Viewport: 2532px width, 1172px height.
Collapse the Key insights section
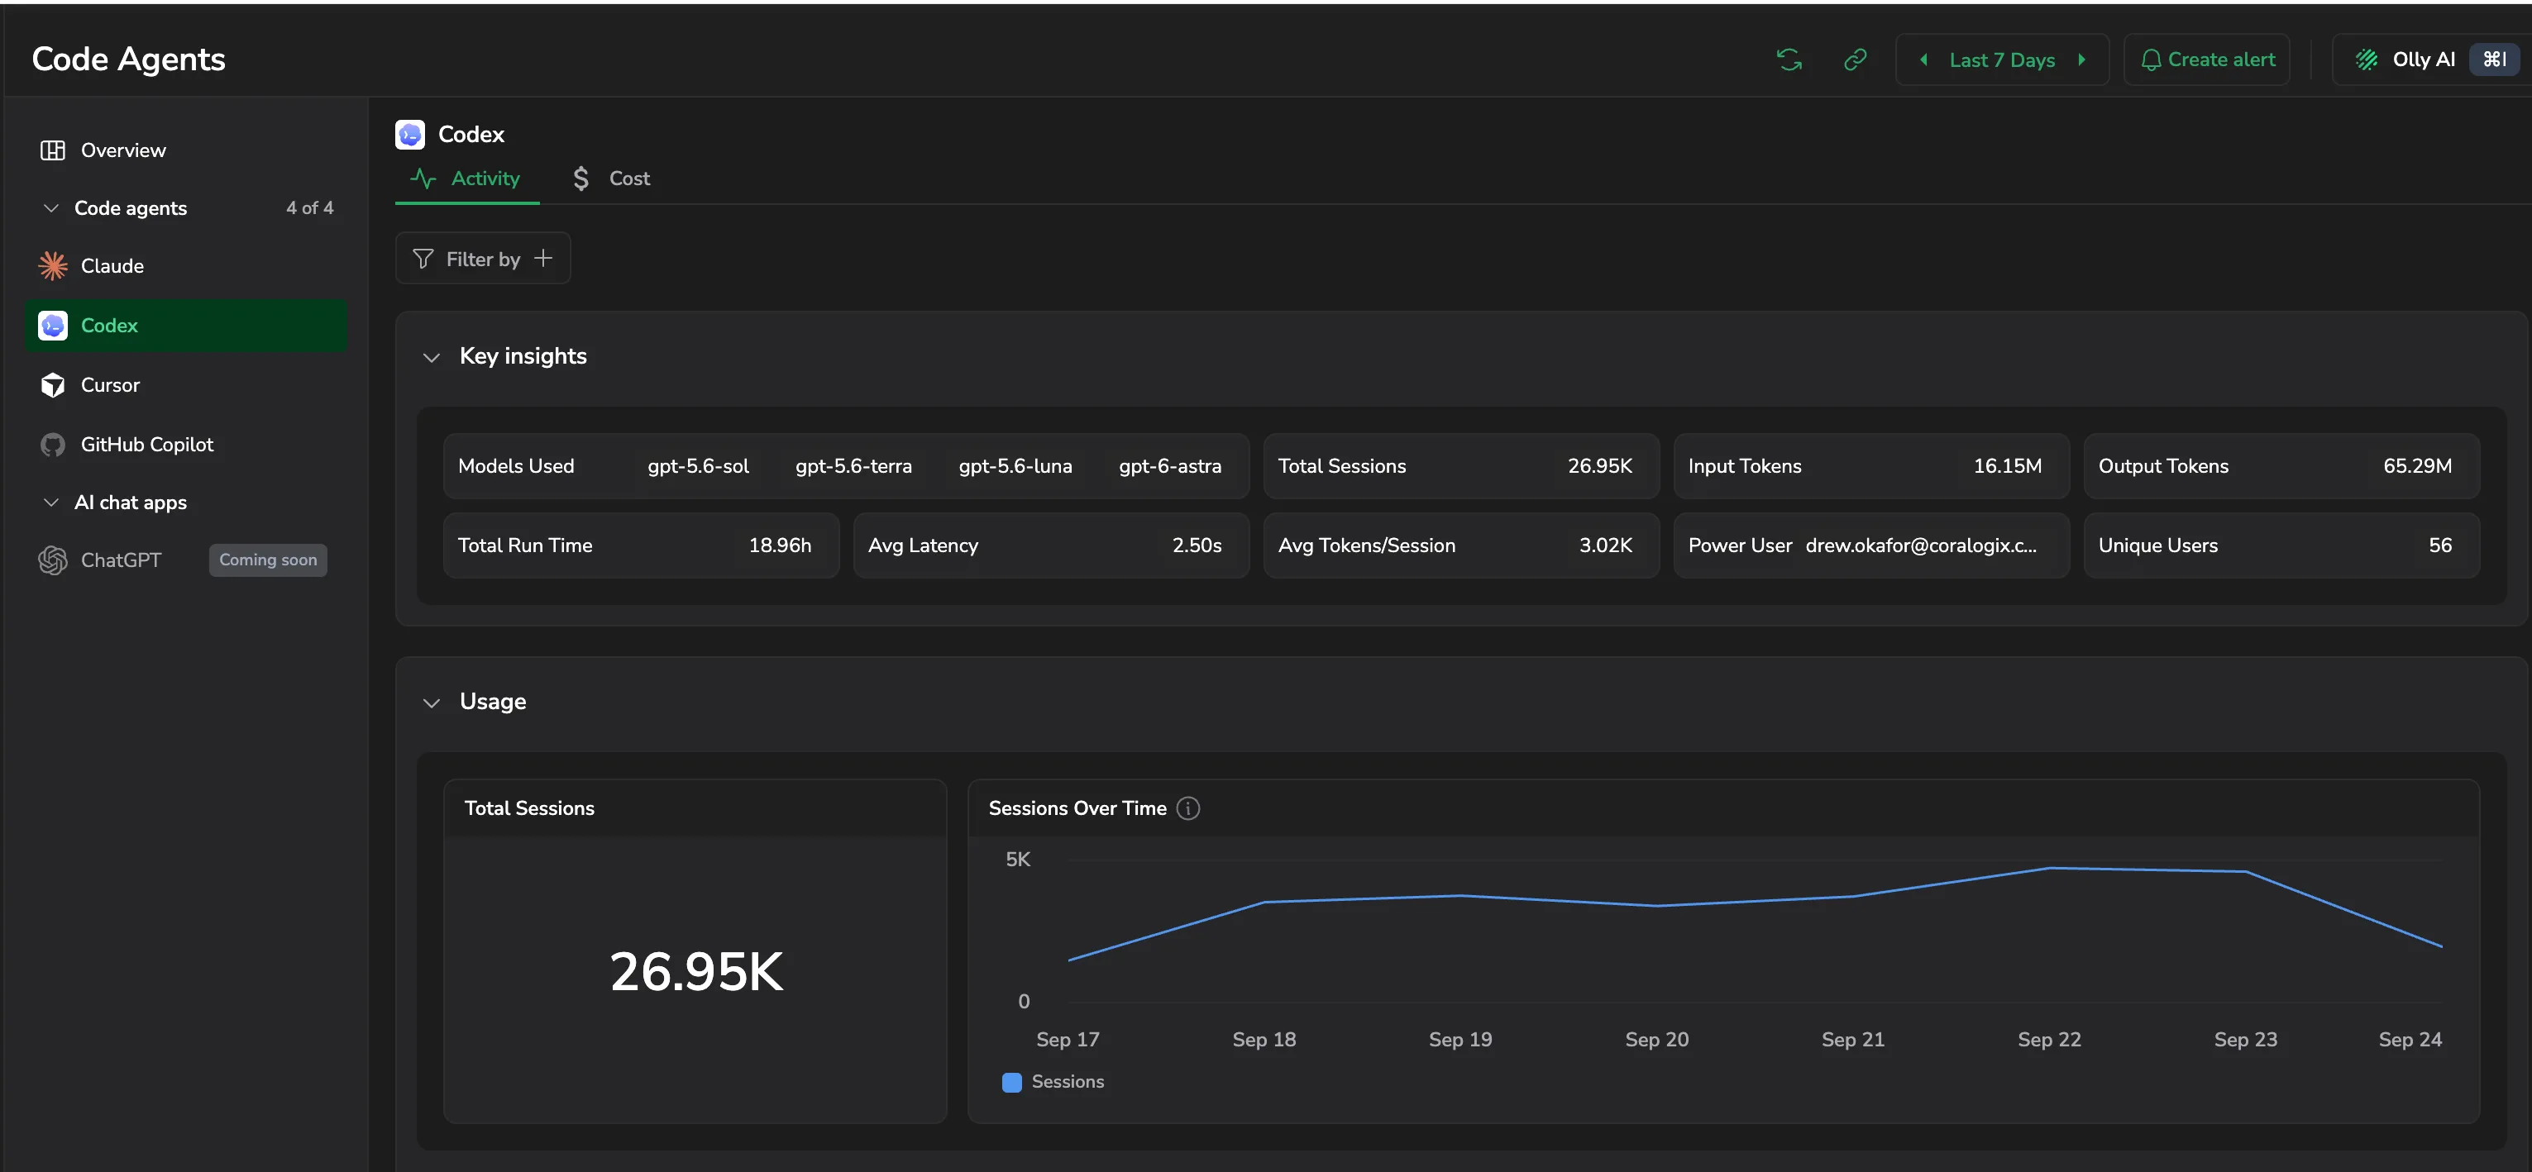[x=432, y=358]
